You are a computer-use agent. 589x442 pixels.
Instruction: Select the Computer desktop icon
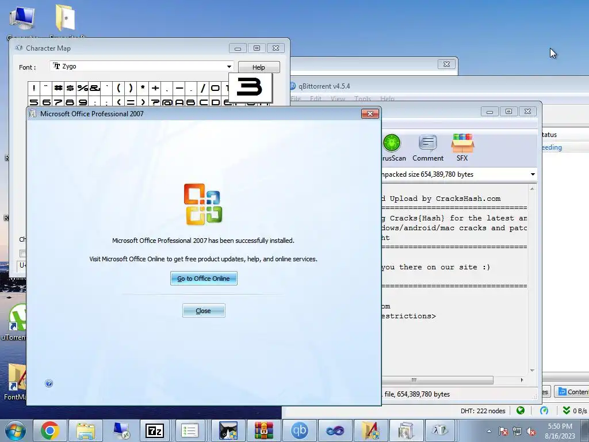22,22
